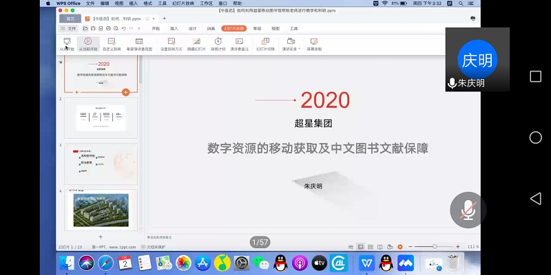Toggle the muted microphone button
The height and width of the screenshot is (275, 551).
[x=468, y=210]
